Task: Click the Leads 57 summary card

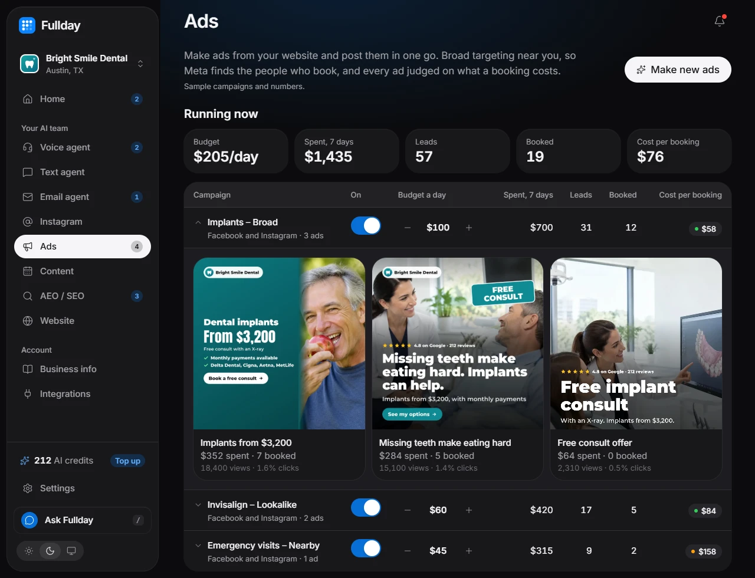Action: 458,151
